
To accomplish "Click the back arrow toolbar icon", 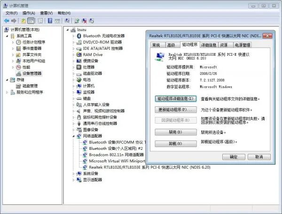I will (x=6, y=21).
